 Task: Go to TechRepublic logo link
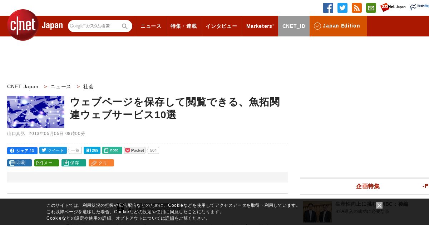coord(419,7)
